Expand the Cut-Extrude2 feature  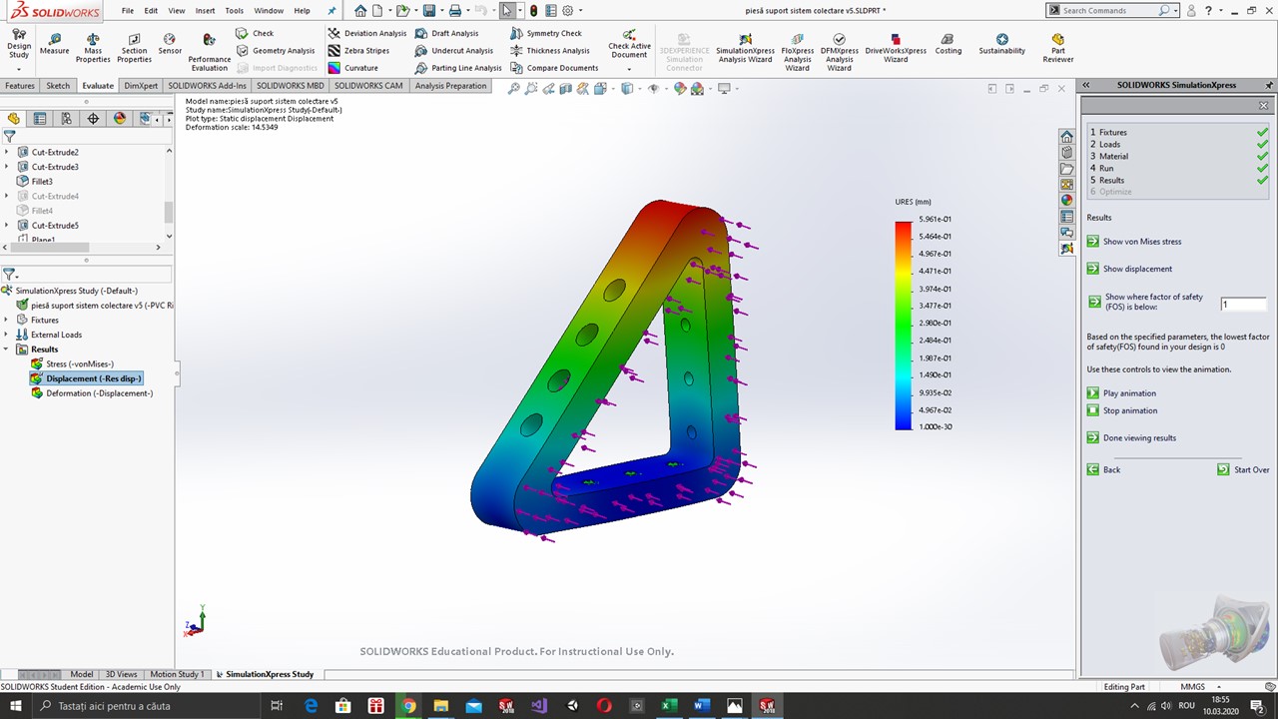[7, 152]
